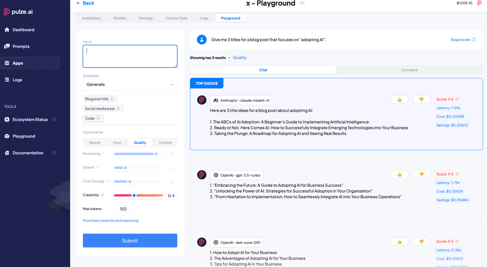Switch to the Models tab
Viewport: 487px width, 267px height.
click(119, 18)
